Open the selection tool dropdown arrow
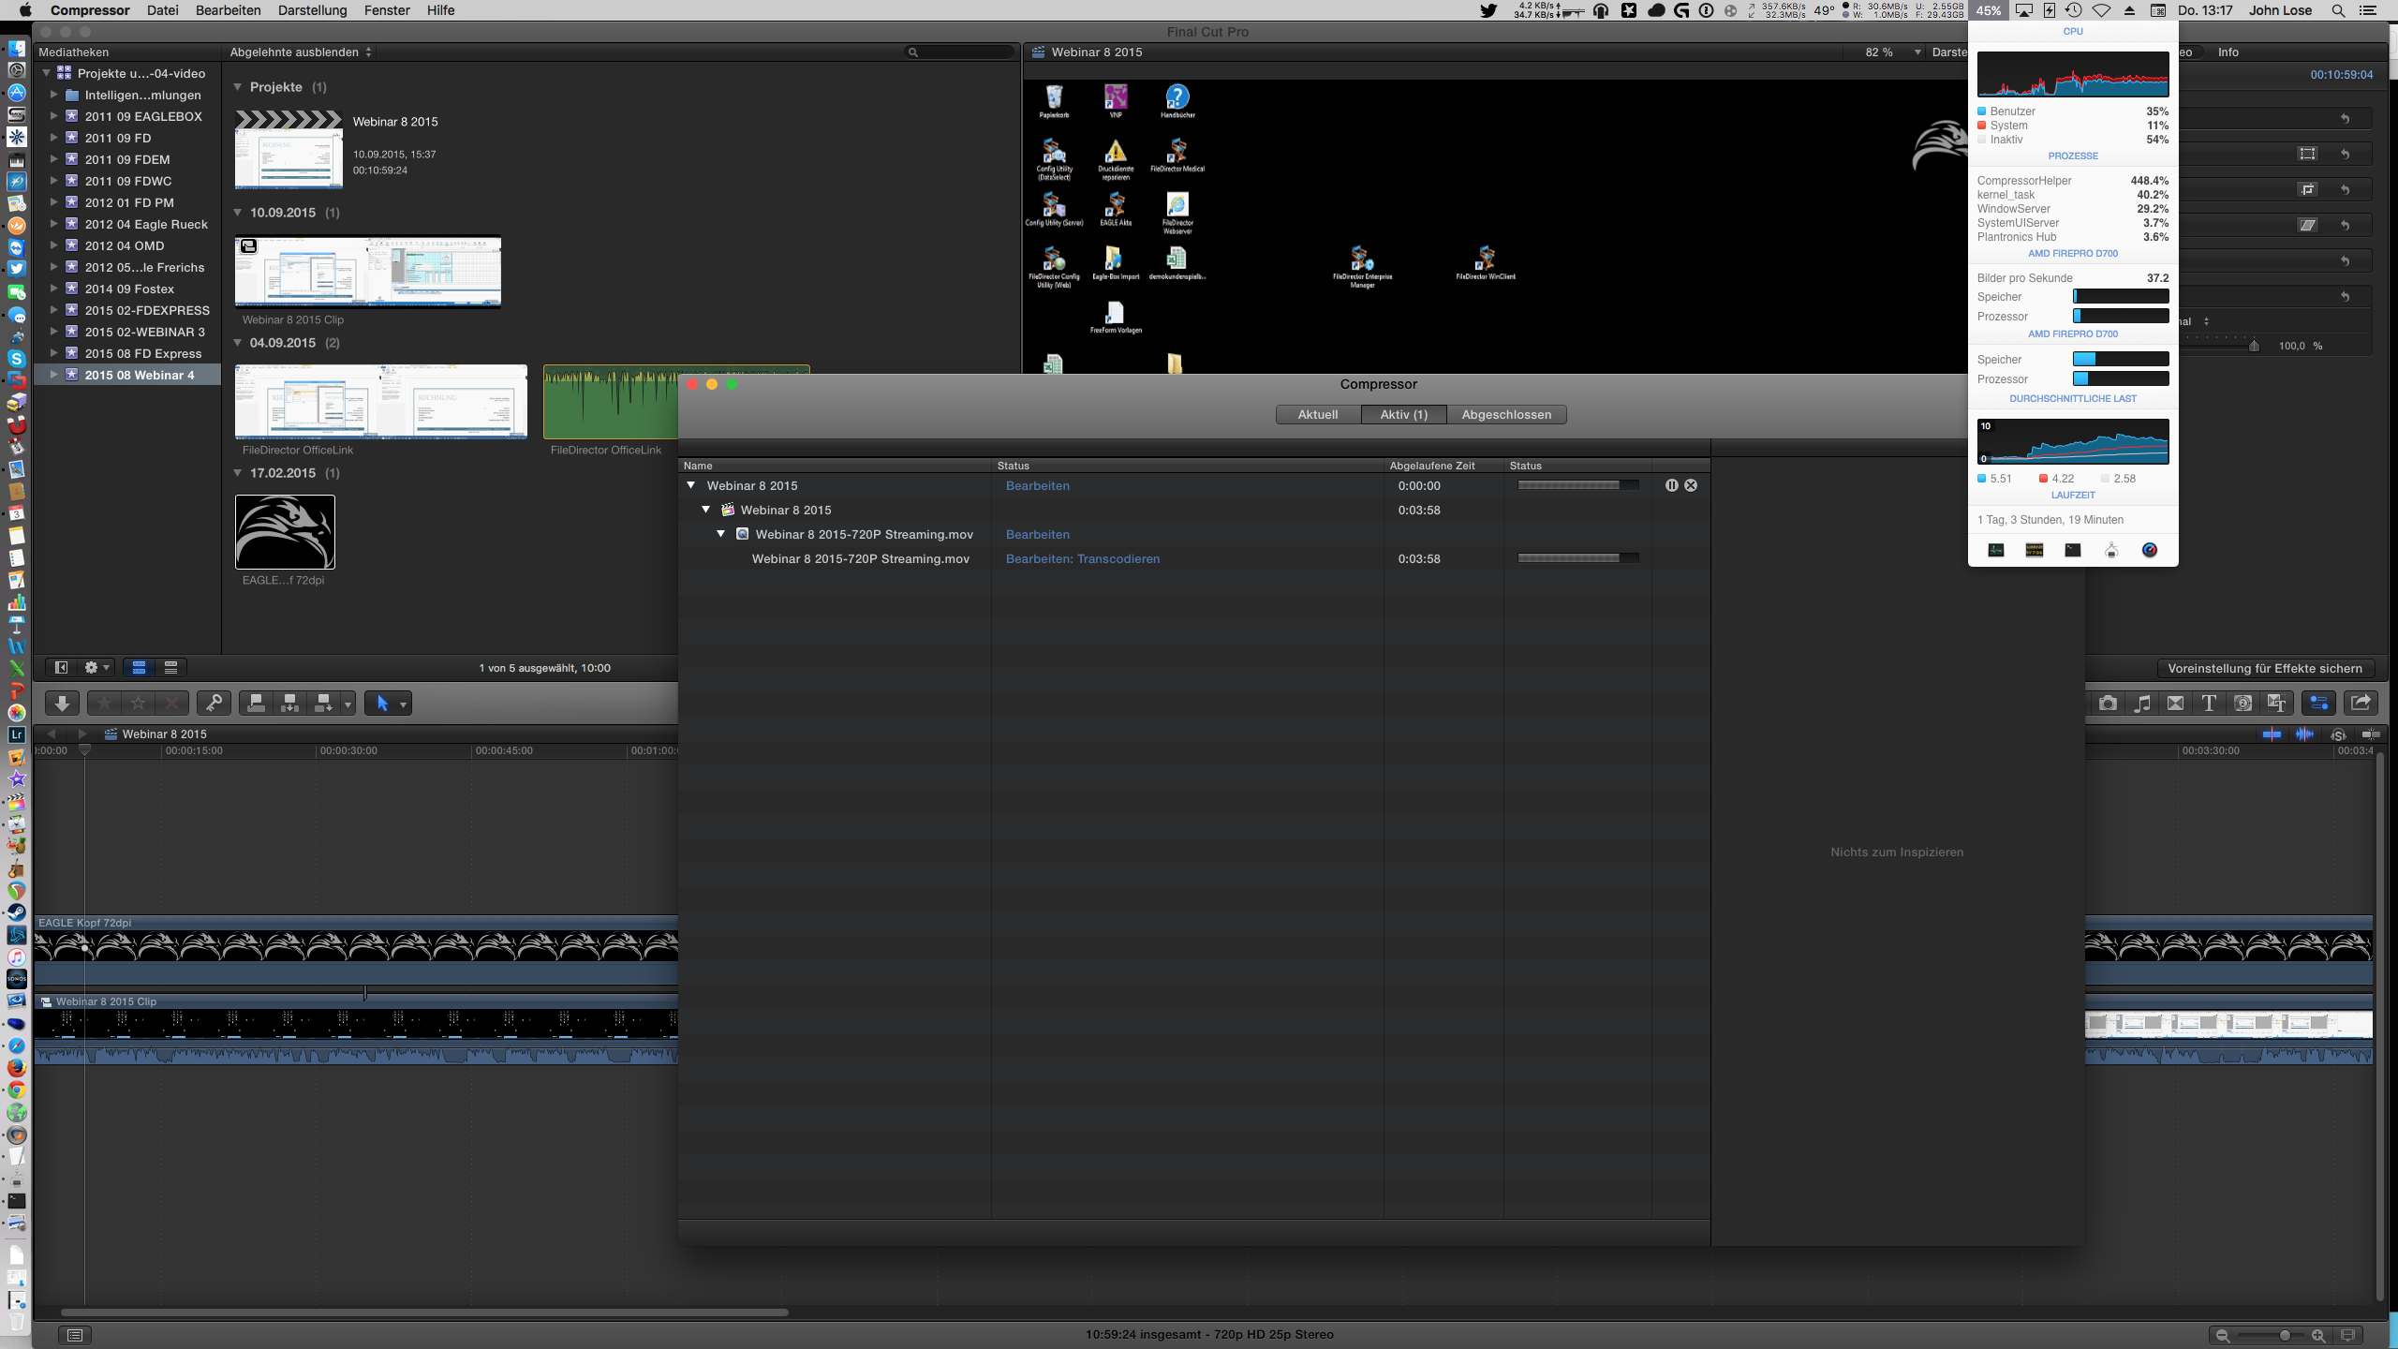Viewport: 2398px width, 1349px height. [x=403, y=704]
